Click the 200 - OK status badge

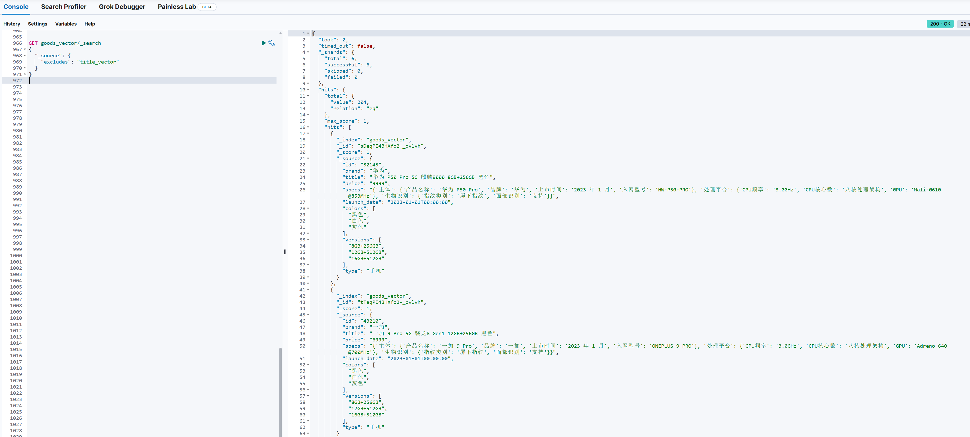(x=940, y=24)
